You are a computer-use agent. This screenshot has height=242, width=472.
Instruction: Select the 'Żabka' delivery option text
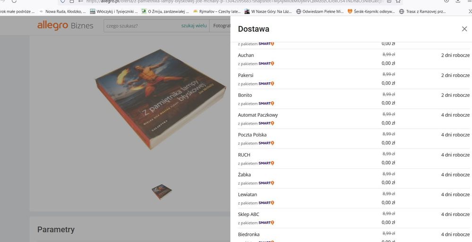[x=244, y=174]
